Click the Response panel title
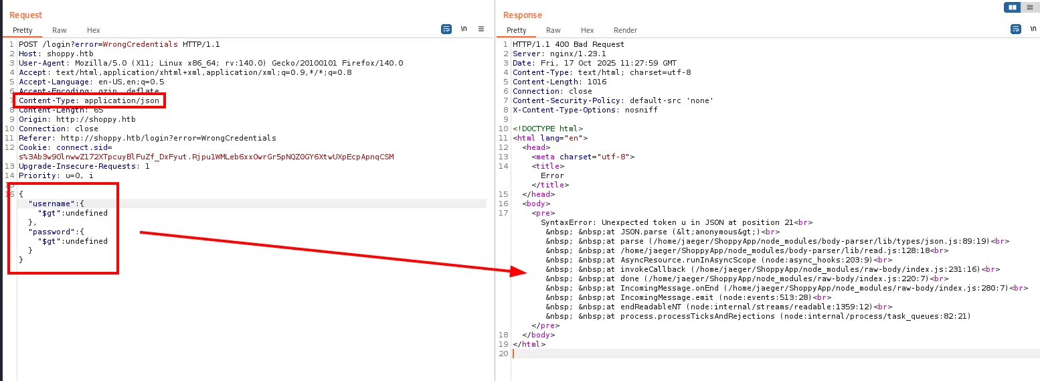1040x381 pixels. pos(523,15)
